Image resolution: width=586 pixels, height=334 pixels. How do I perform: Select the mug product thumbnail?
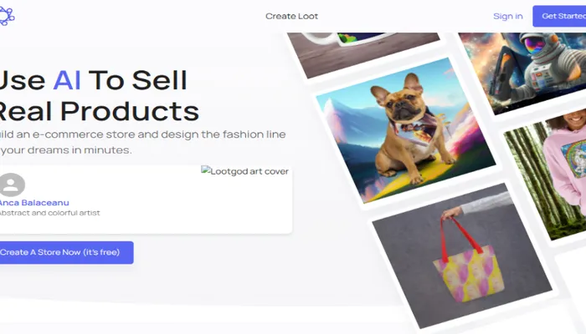[364, 52]
